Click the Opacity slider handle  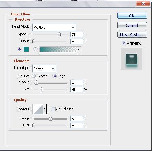(59, 34)
